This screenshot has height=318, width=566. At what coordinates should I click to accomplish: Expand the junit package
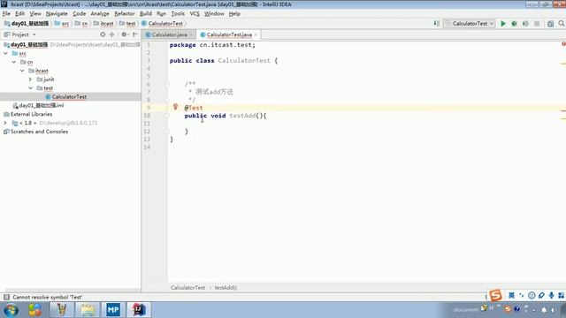tap(31, 79)
